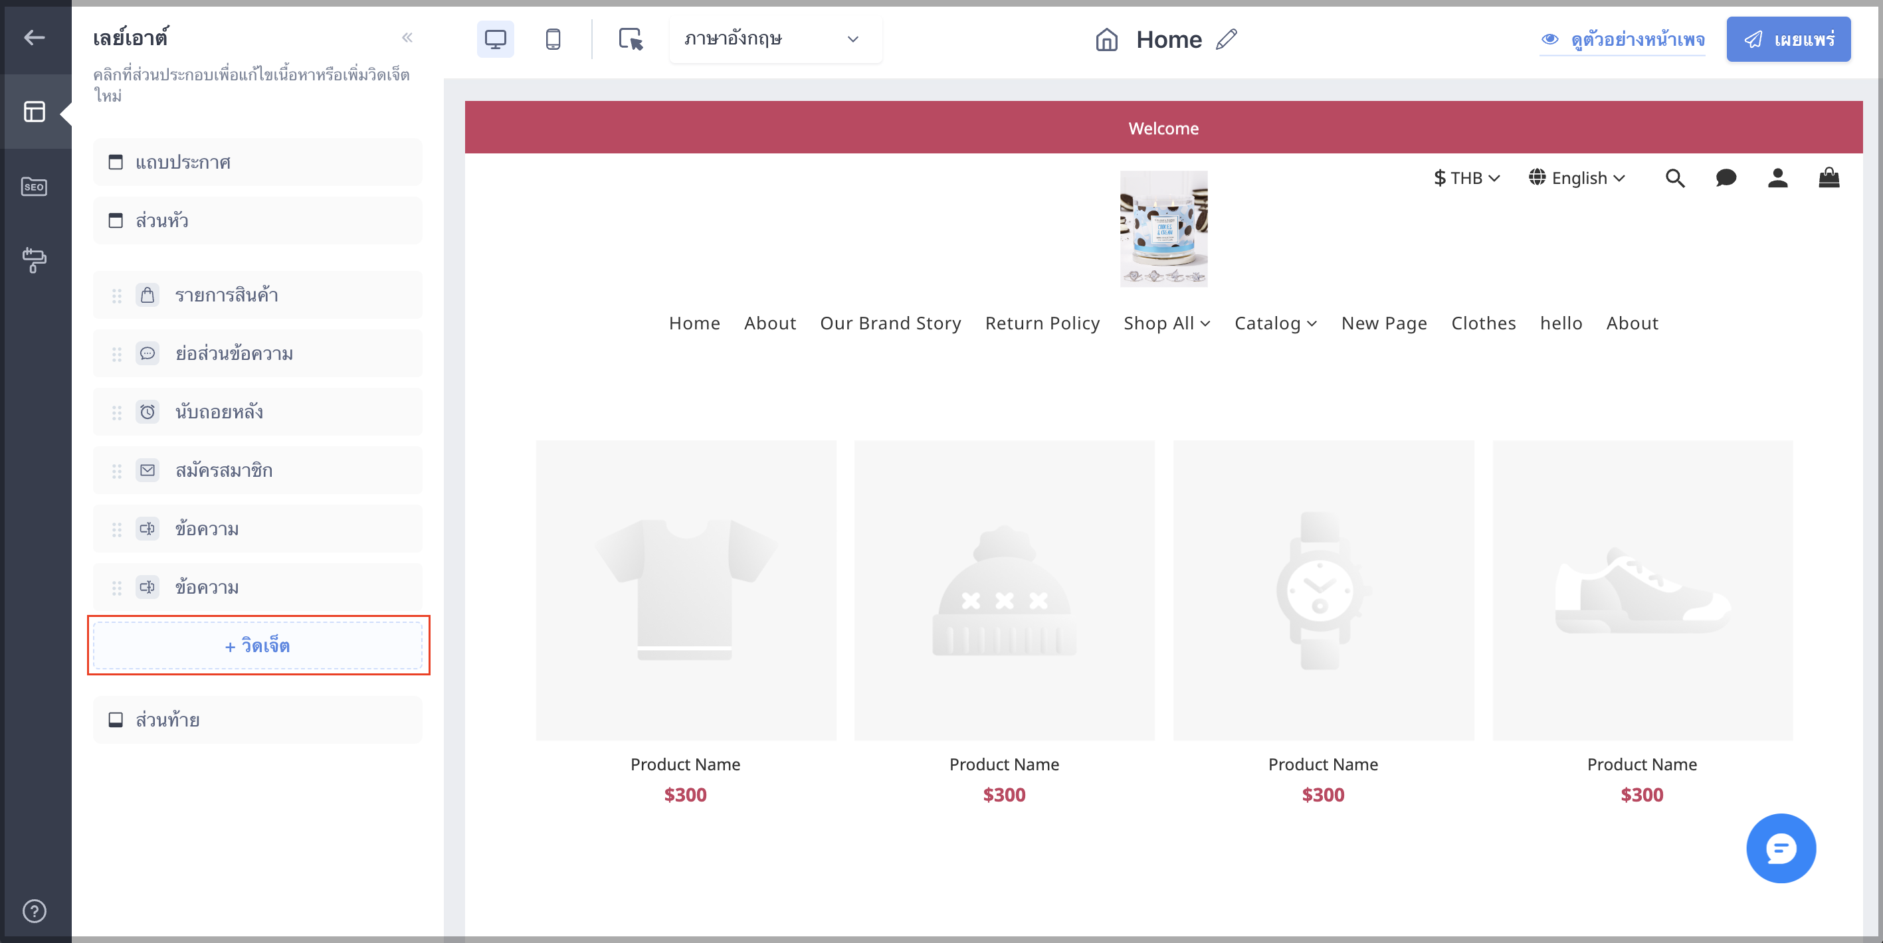Select the ส่วนท้าย footer section
The image size is (1883, 943).
[257, 721]
